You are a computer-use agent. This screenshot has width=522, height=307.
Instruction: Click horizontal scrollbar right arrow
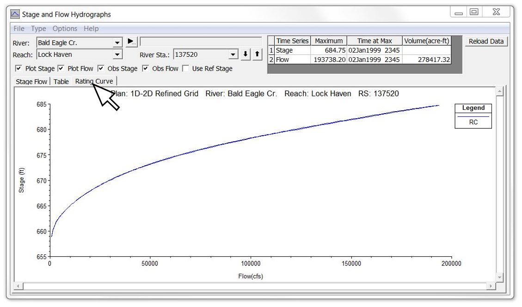[491, 286]
